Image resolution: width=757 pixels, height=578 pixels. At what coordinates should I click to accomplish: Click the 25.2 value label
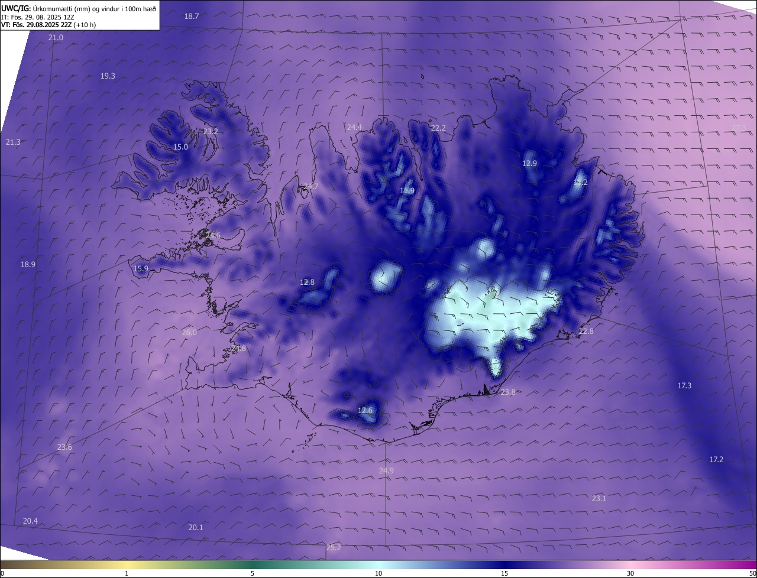(334, 548)
